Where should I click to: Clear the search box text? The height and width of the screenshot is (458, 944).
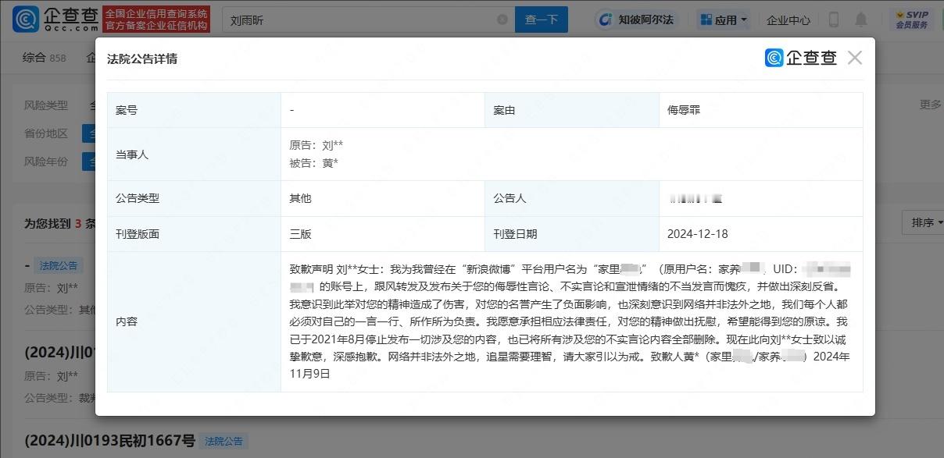pos(502,20)
